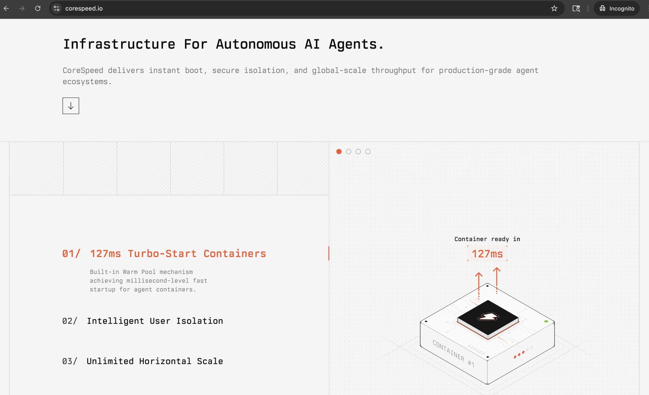Open 02/ Intelligent User Isolation item

point(143,321)
